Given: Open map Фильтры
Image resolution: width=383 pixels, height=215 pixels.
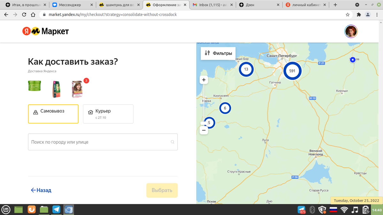Looking at the screenshot, I should tap(219, 53).
